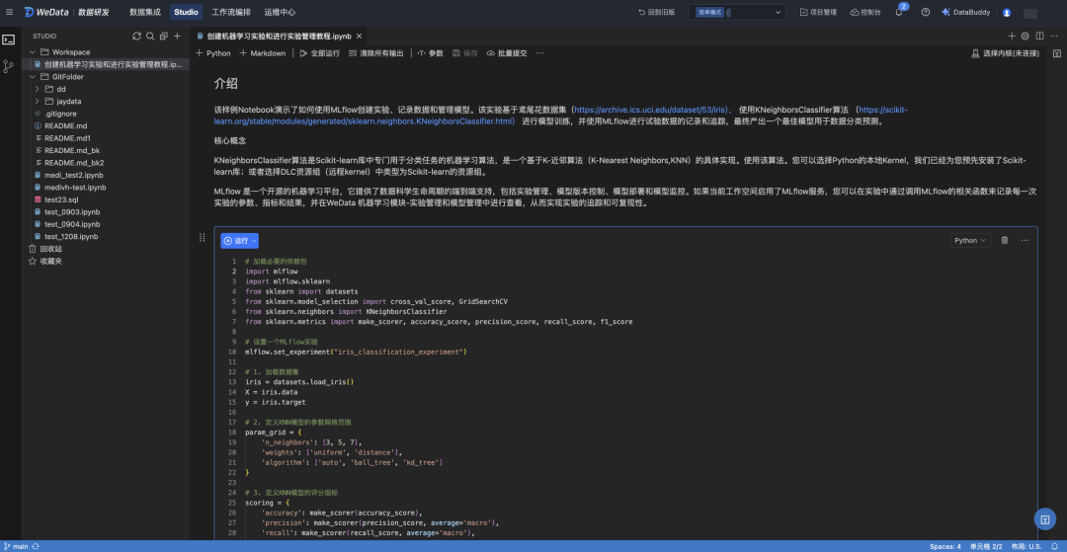Open user profile avatar
The width and height of the screenshot is (1067, 552).
(x=1007, y=12)
